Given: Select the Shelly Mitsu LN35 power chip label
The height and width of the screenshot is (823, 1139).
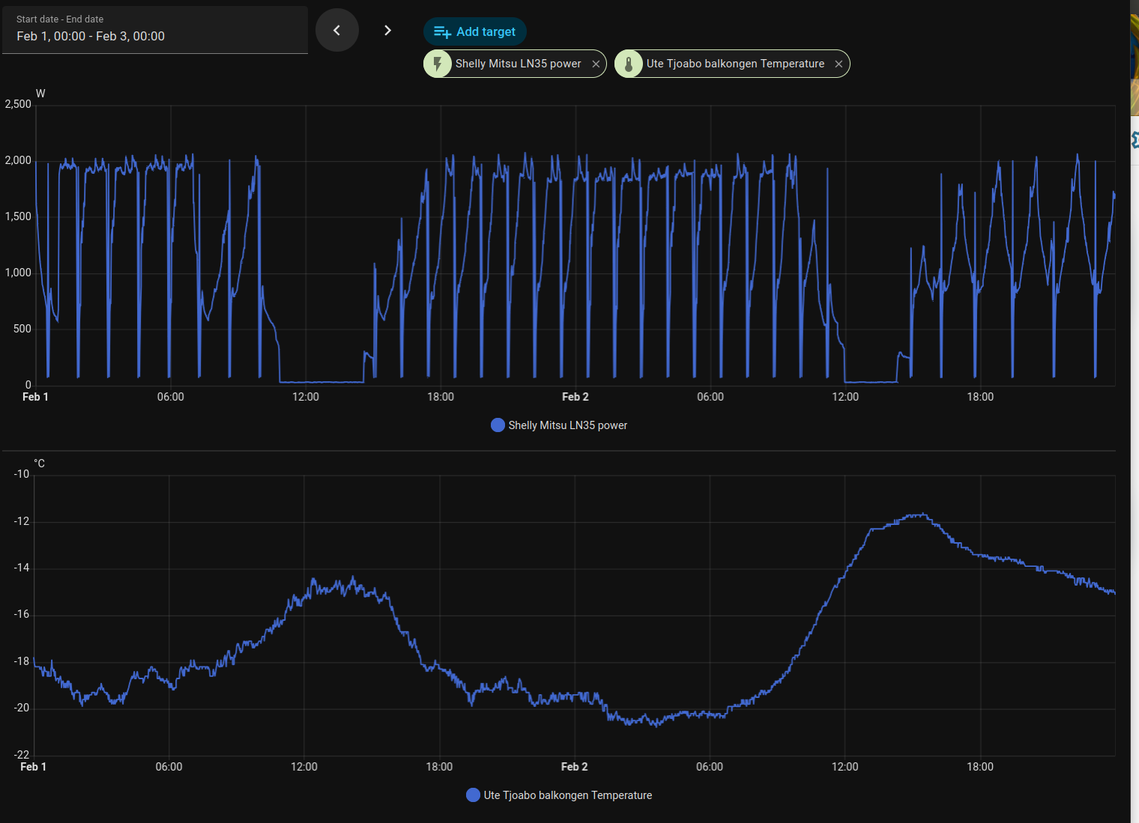Looking at the screenshot, I should point(518,64).
